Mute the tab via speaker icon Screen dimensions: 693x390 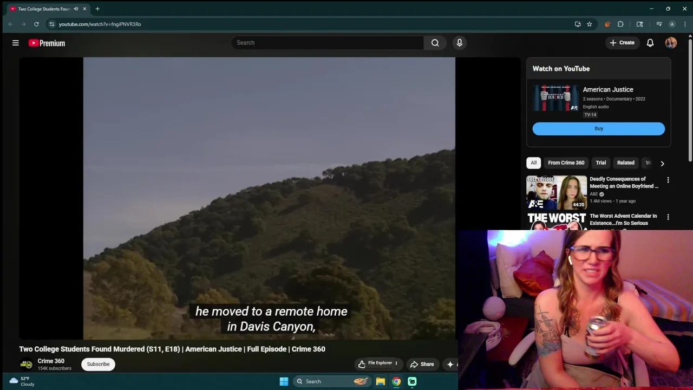76,9
